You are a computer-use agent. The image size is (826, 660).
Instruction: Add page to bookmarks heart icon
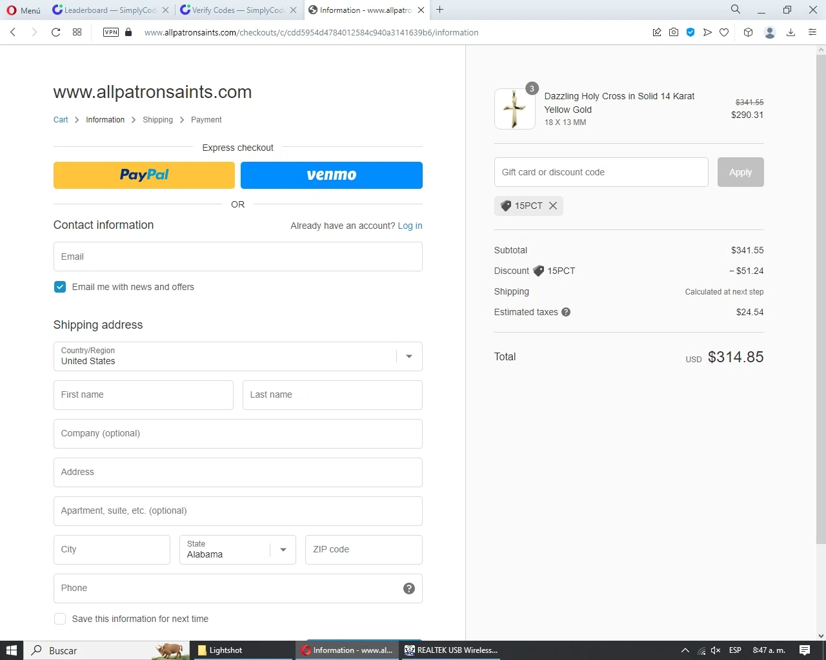tap(724, 32)
